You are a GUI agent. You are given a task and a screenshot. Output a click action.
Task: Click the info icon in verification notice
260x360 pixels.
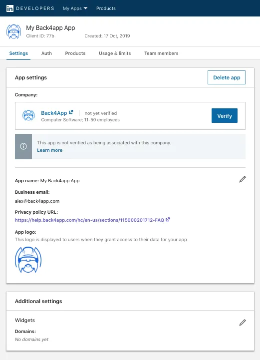tap(23, 146)
